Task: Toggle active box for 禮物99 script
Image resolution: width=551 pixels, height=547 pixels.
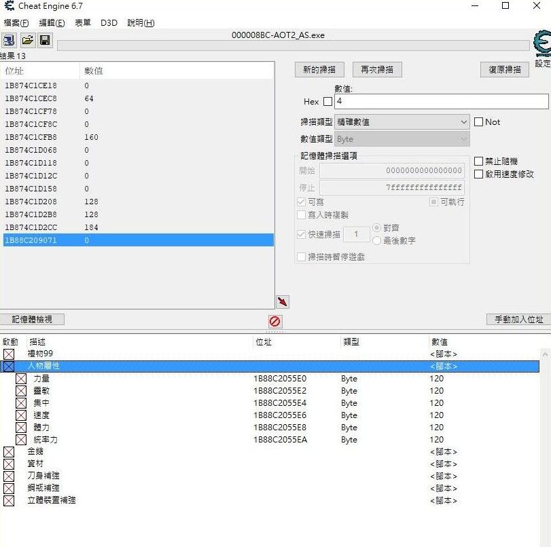Action: (x=9, y=354)
